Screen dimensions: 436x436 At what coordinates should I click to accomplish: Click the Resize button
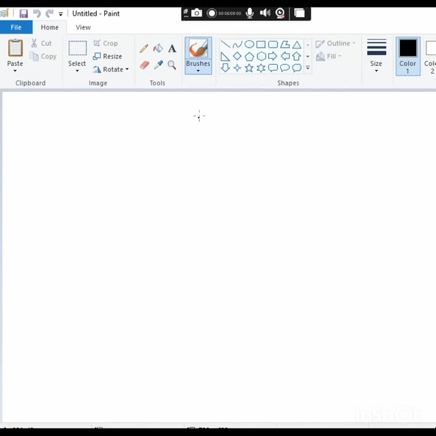click(108, 57)
